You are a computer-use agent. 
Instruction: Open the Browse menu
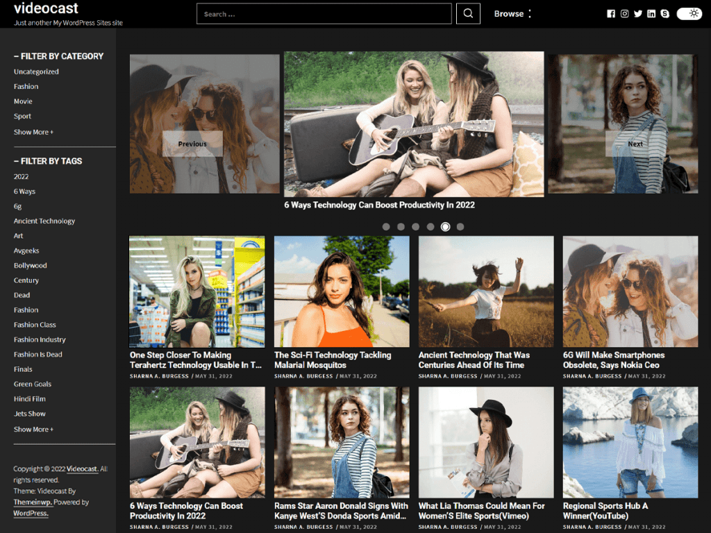point(512,14)
